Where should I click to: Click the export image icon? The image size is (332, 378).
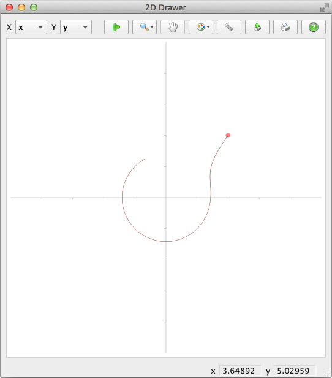pyautogui.click(x=257, y=27)
